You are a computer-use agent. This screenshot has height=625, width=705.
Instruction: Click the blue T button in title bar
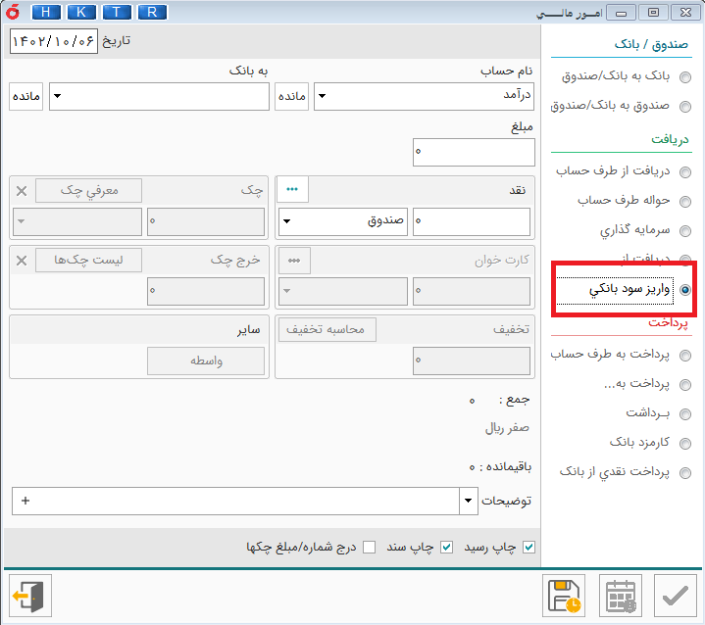pyautogui.click(x=117, y=12)
